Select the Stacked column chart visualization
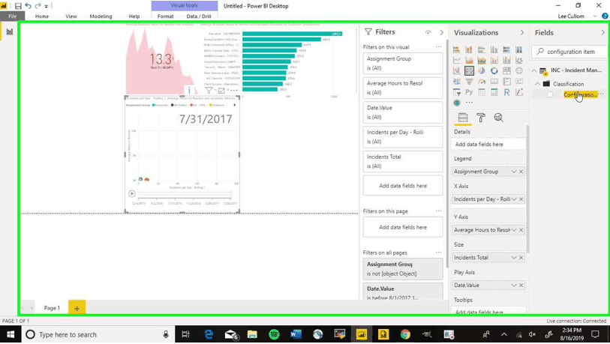The height and width of the screenshot is (344, 610). point(469,49)
